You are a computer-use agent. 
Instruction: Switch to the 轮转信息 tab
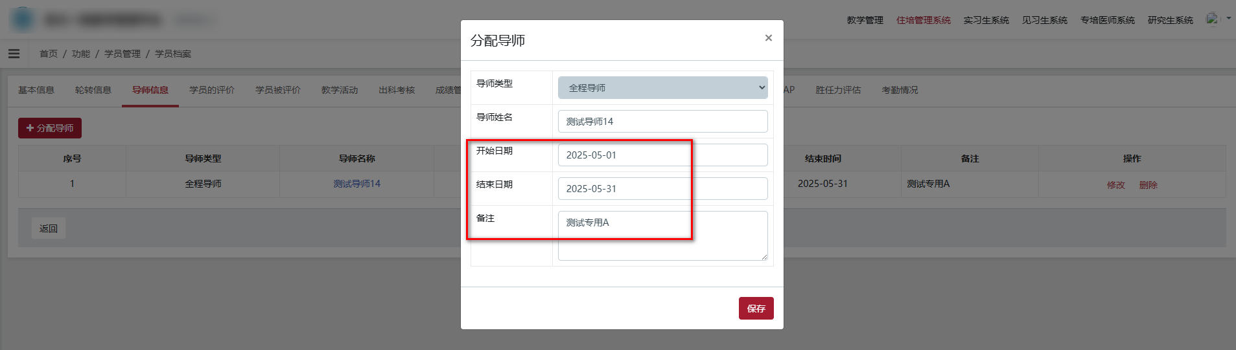pos(93,90)
